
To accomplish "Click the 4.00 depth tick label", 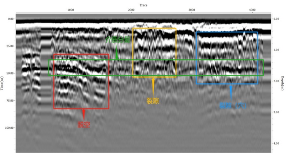I will 276,143.
